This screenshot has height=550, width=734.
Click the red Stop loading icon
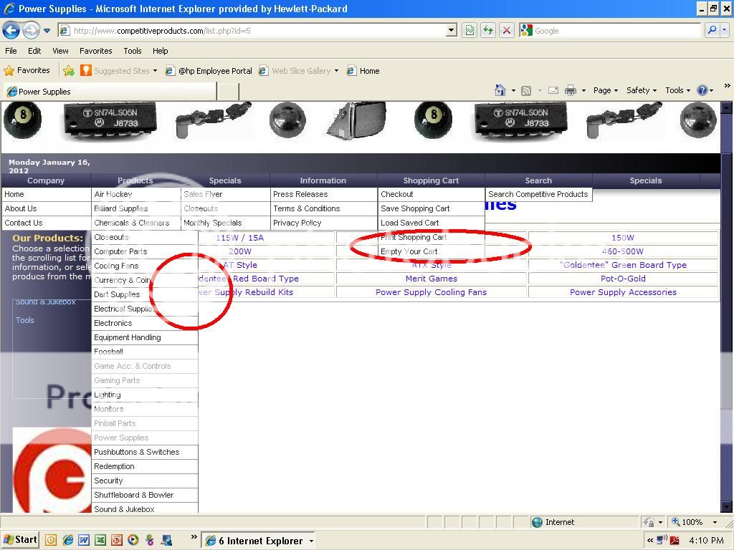click(x=506, y=30)
